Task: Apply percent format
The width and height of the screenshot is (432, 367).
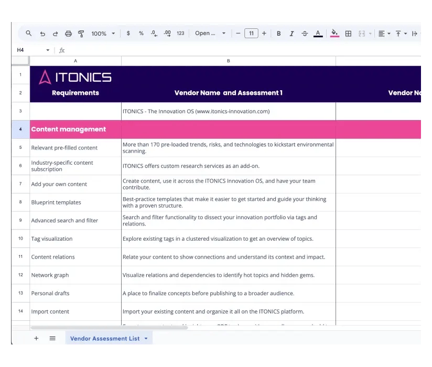Action: pyautogui.click(x=141, y=34)
